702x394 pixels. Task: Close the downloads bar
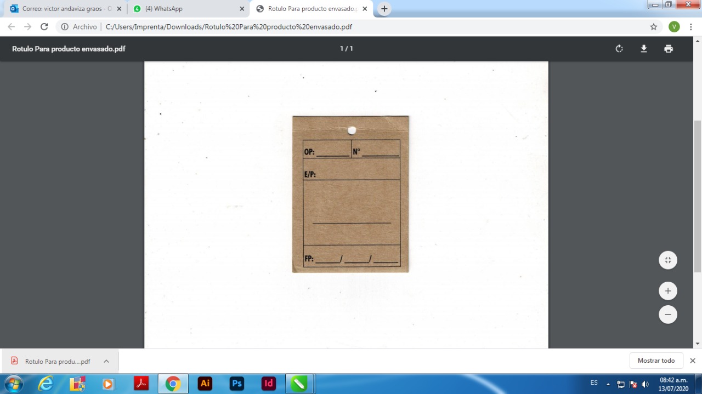(x=692, y=361)
